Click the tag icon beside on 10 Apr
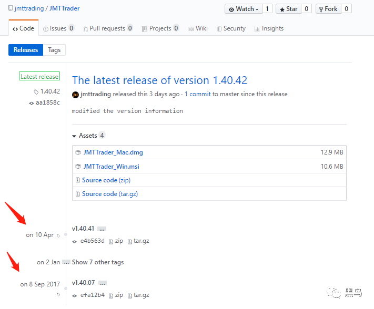The image size is (374, 309). pos(58,236)
